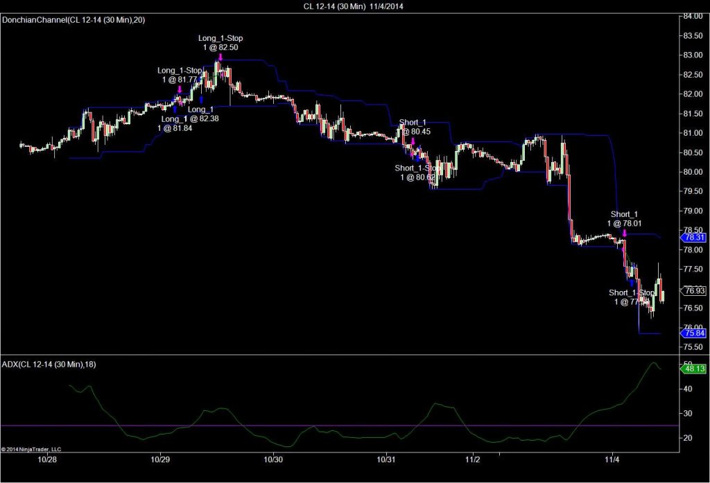Click the 20 level on ADX axis
Image resolution: width=710 pixels, height=483 pixels.
[687, 438]
